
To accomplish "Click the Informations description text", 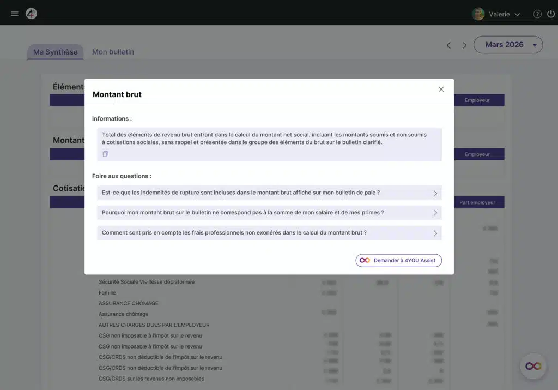I will [x=264, y=139].
